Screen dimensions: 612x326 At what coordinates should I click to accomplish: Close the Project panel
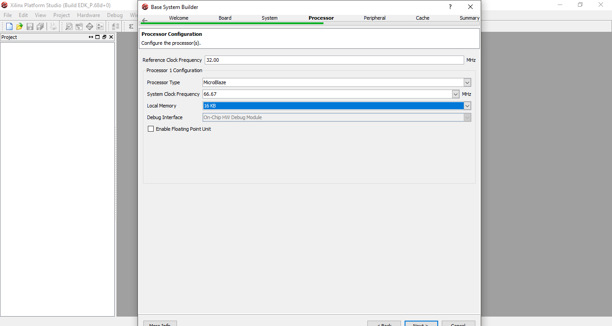pos(111,37)
